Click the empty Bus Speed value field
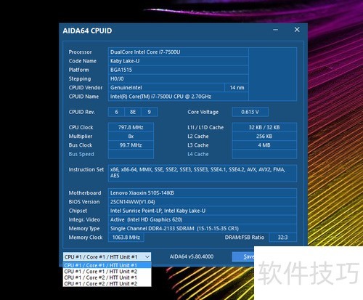363x300 pixels. point(131,154)
